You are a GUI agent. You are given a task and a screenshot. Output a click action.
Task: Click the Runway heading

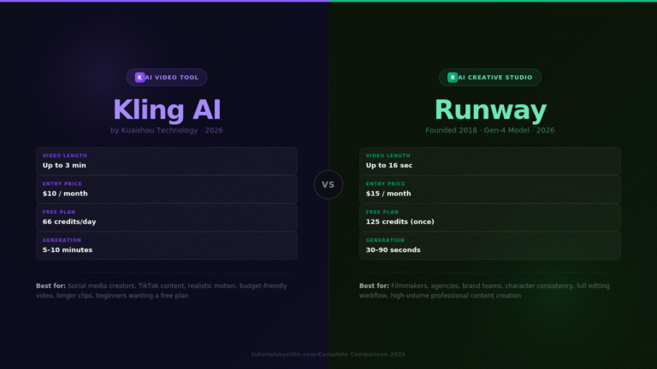click(490, 109)
